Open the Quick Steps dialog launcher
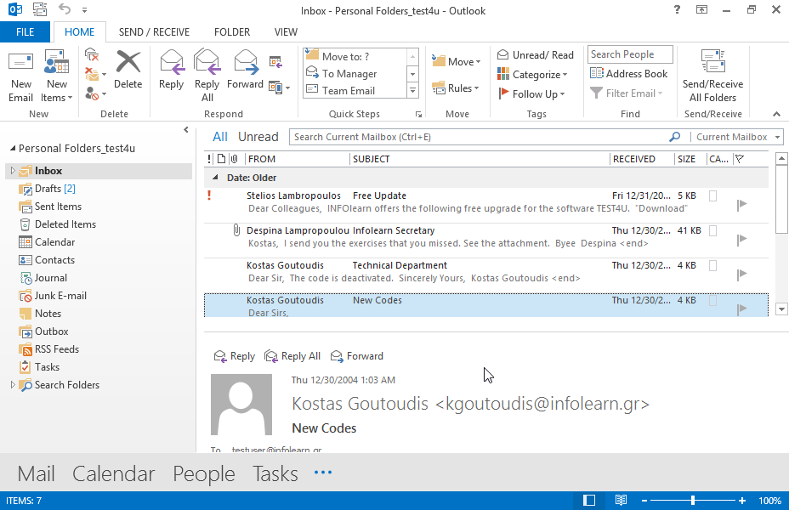 pyautogui.click(x=418, y=115)
